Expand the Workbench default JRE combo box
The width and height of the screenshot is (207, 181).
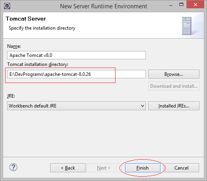pyautogui.click(x=76, y=106)
